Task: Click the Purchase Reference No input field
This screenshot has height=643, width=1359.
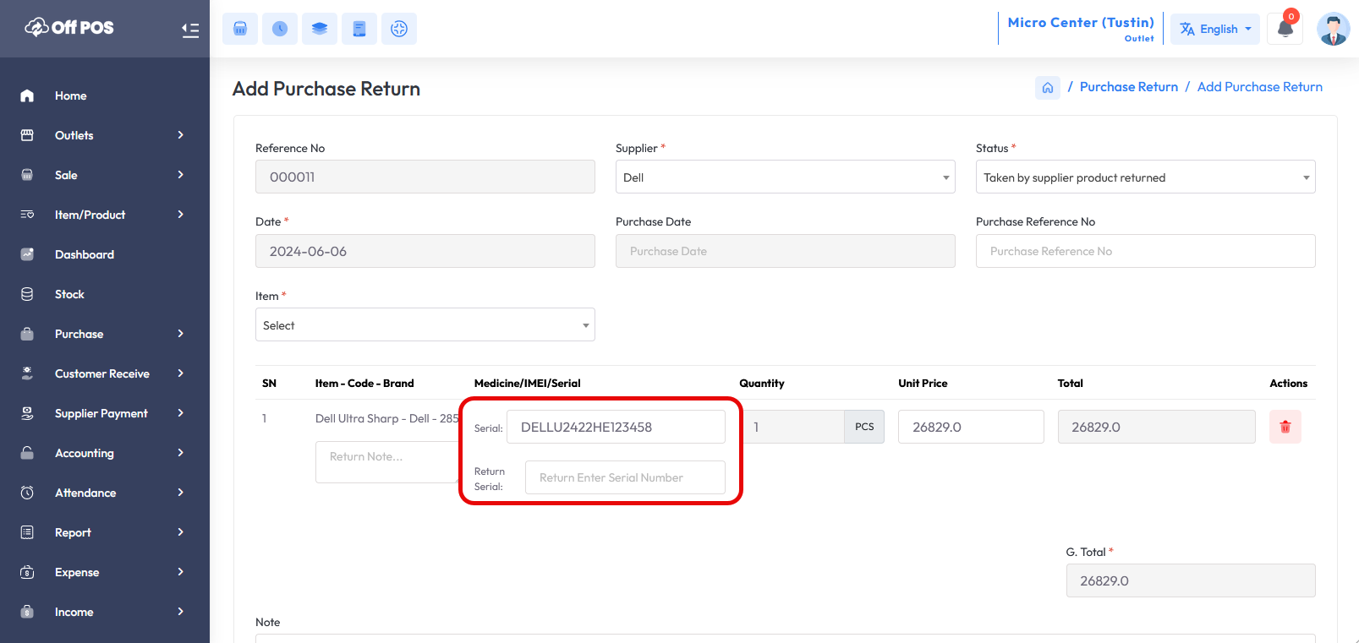Action: pyautogui.click(x=1145, y=251)
